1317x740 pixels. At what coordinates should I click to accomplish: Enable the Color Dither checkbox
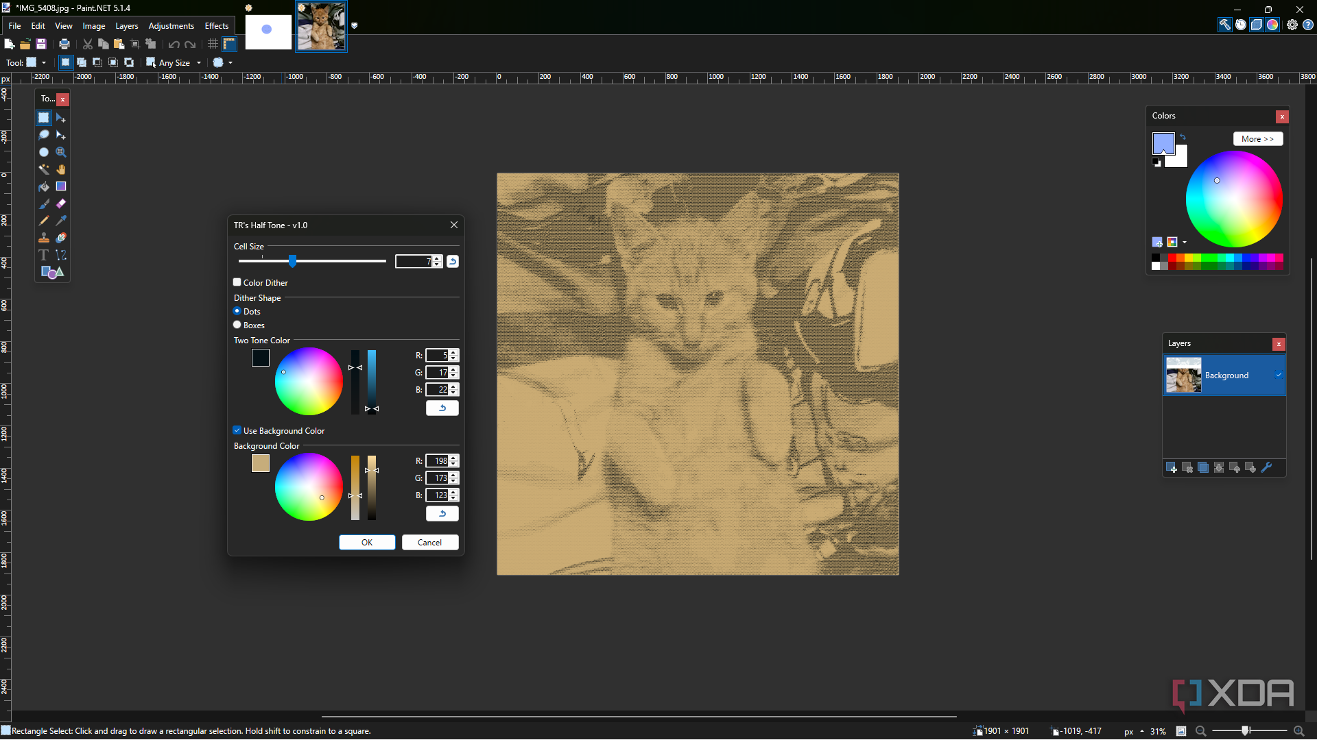[237, 282]
